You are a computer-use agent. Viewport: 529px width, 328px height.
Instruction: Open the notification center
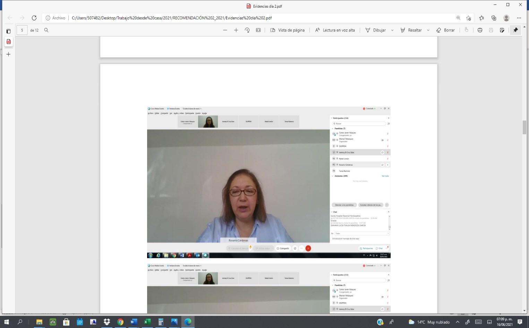pyautogui.click(x=520, y=322)
